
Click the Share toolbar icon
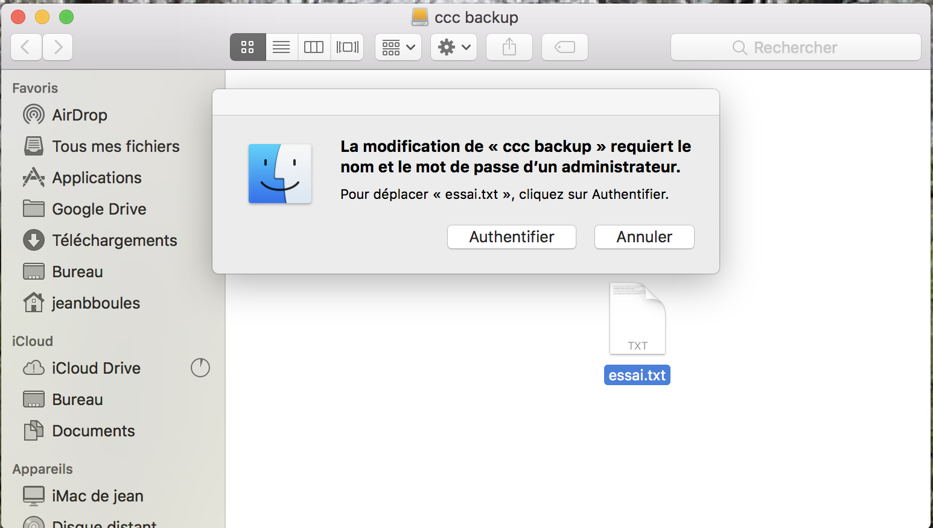coord(509,47)
